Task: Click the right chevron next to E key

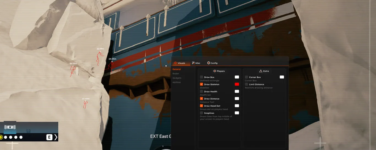Action: coord(56,137)
